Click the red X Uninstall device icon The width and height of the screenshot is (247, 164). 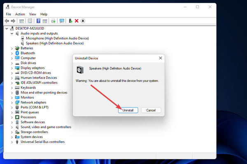tap(77, 21)
